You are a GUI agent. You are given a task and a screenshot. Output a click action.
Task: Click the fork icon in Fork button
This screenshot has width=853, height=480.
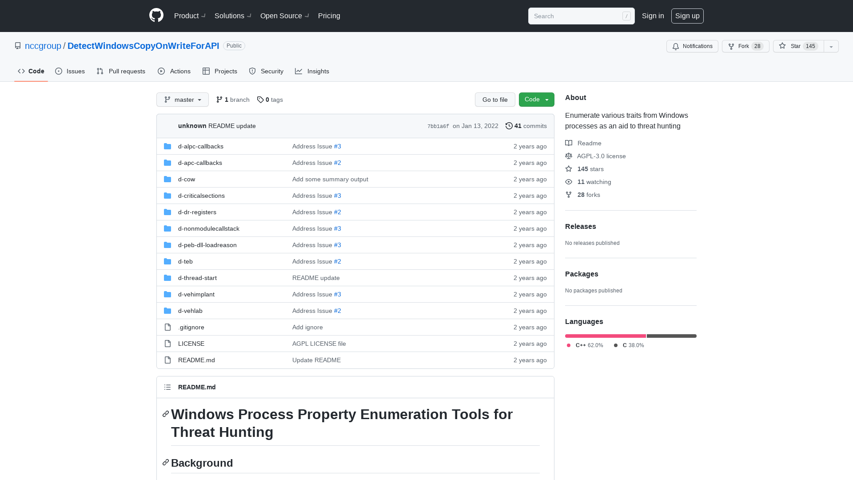tap(731, 46)
